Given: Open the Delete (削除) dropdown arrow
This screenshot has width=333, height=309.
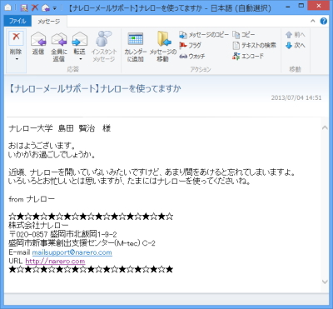Looking at the screenshot, I should click(x=17, y=59).
